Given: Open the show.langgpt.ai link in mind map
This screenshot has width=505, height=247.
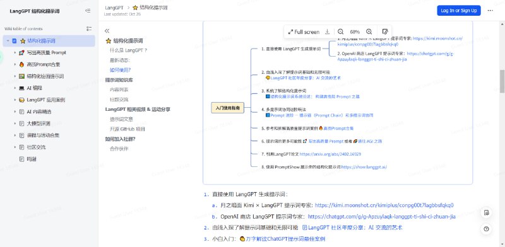Looking at the screenshot, I should (x=364, y=167).
